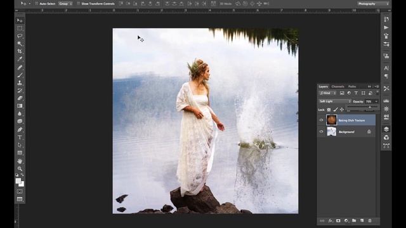Screen dimensions: 406x228
Task: Add a layer mask
Action: [338, 221]
